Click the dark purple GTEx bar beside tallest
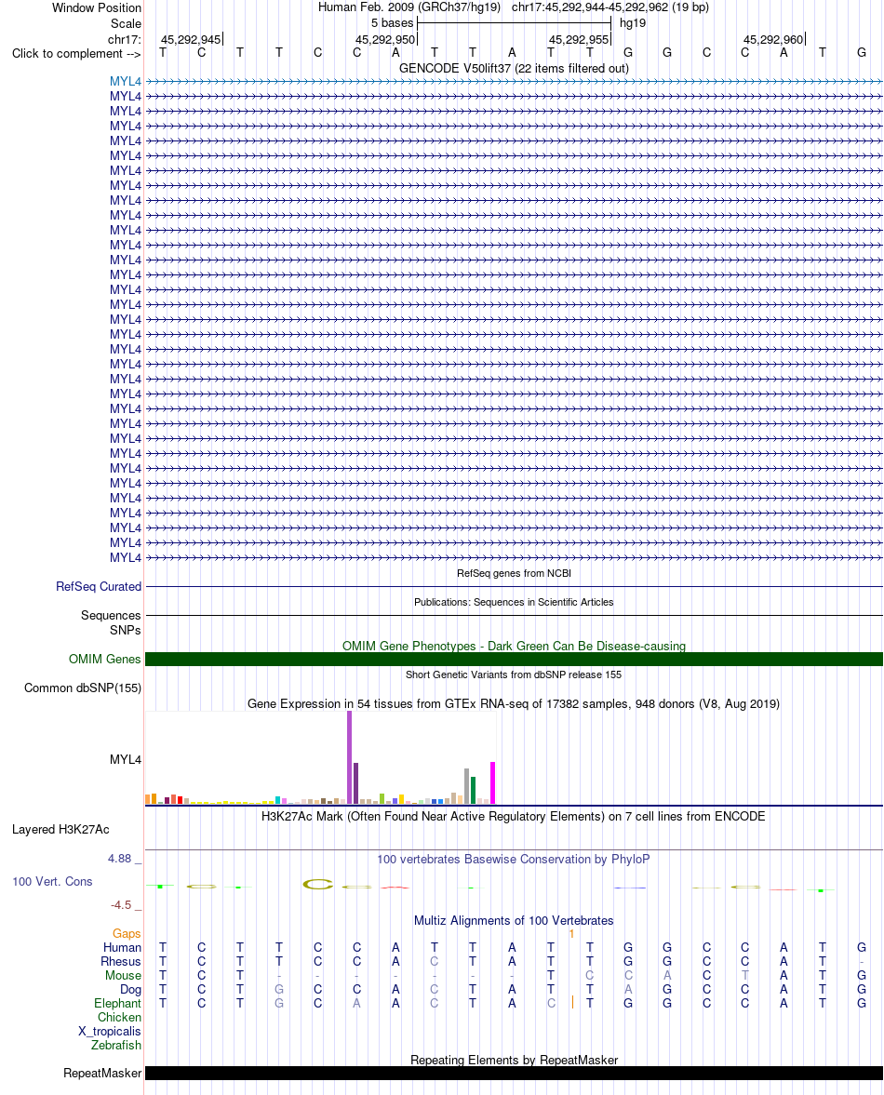Image resolution: width=884 pixels, height=1095 pixels. pyautogui.click(x=356, y=783)
